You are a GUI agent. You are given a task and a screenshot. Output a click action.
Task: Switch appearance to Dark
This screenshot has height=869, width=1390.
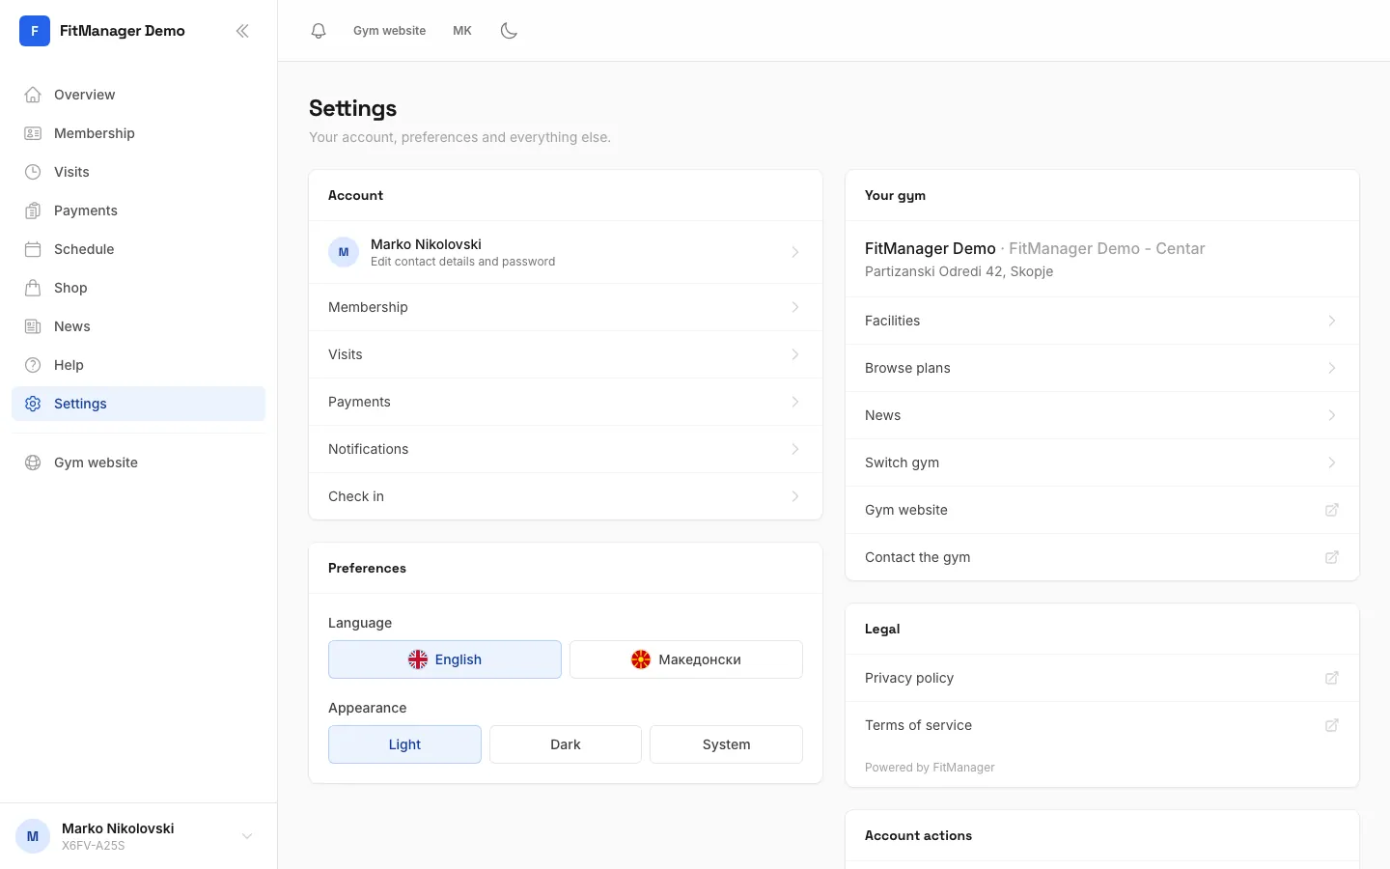click(566, 744)
